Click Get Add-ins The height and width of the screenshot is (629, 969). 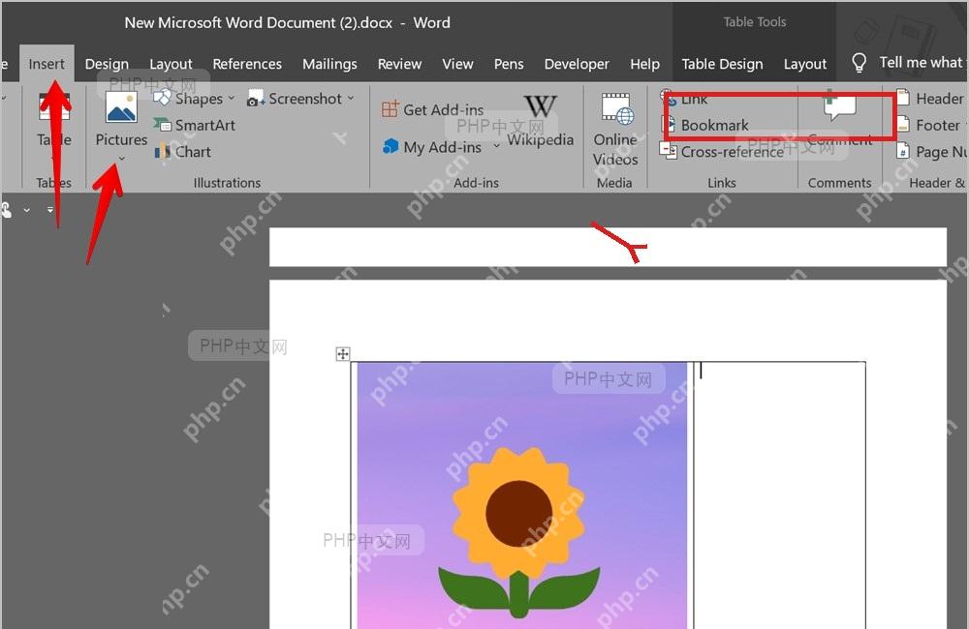(x=432, y=110)
